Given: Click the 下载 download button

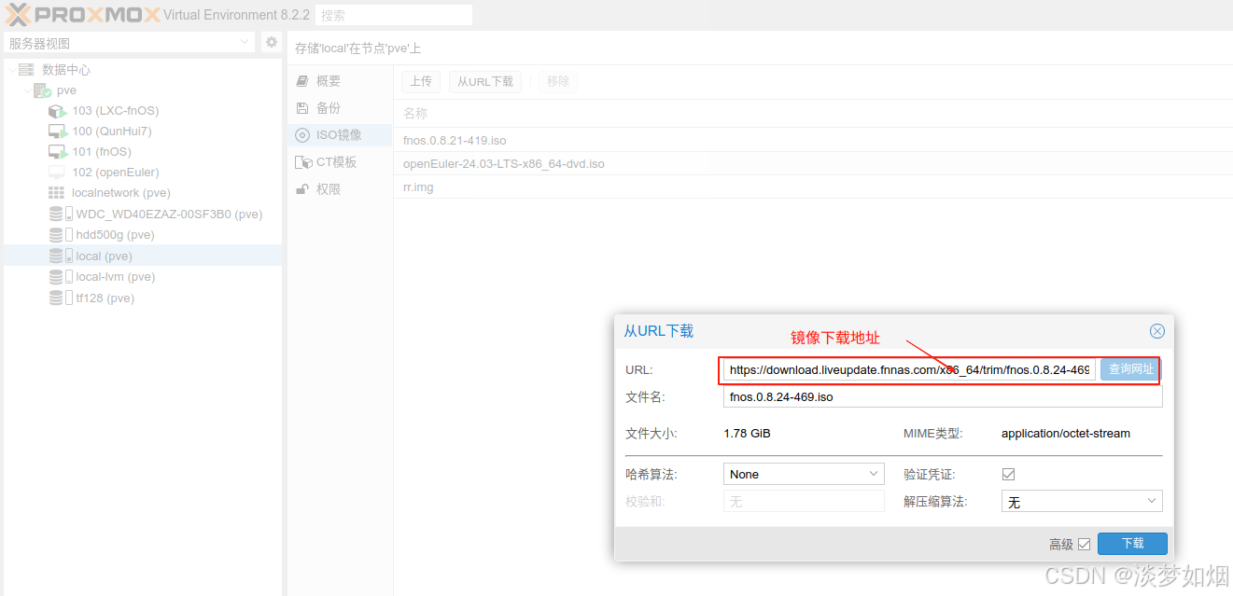Looking at the screenshot, I should [1132, 544].
